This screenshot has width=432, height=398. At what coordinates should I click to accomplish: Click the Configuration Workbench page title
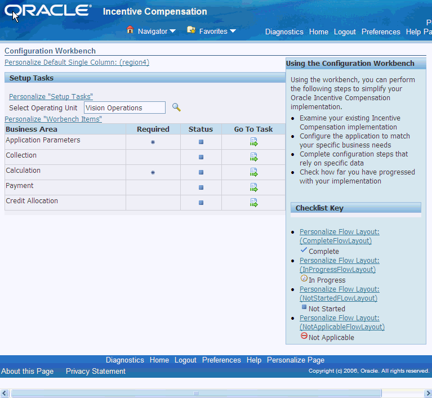(50, 51)
